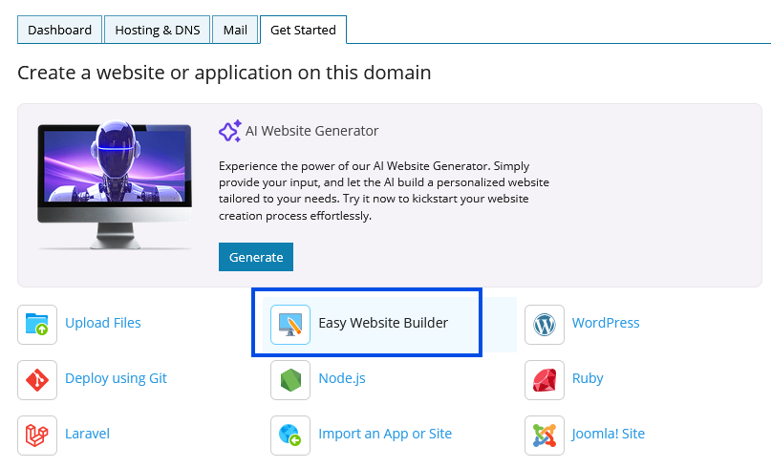Switch to the Dashboard tab
The image size is (771, 468).
pos(59,30)
